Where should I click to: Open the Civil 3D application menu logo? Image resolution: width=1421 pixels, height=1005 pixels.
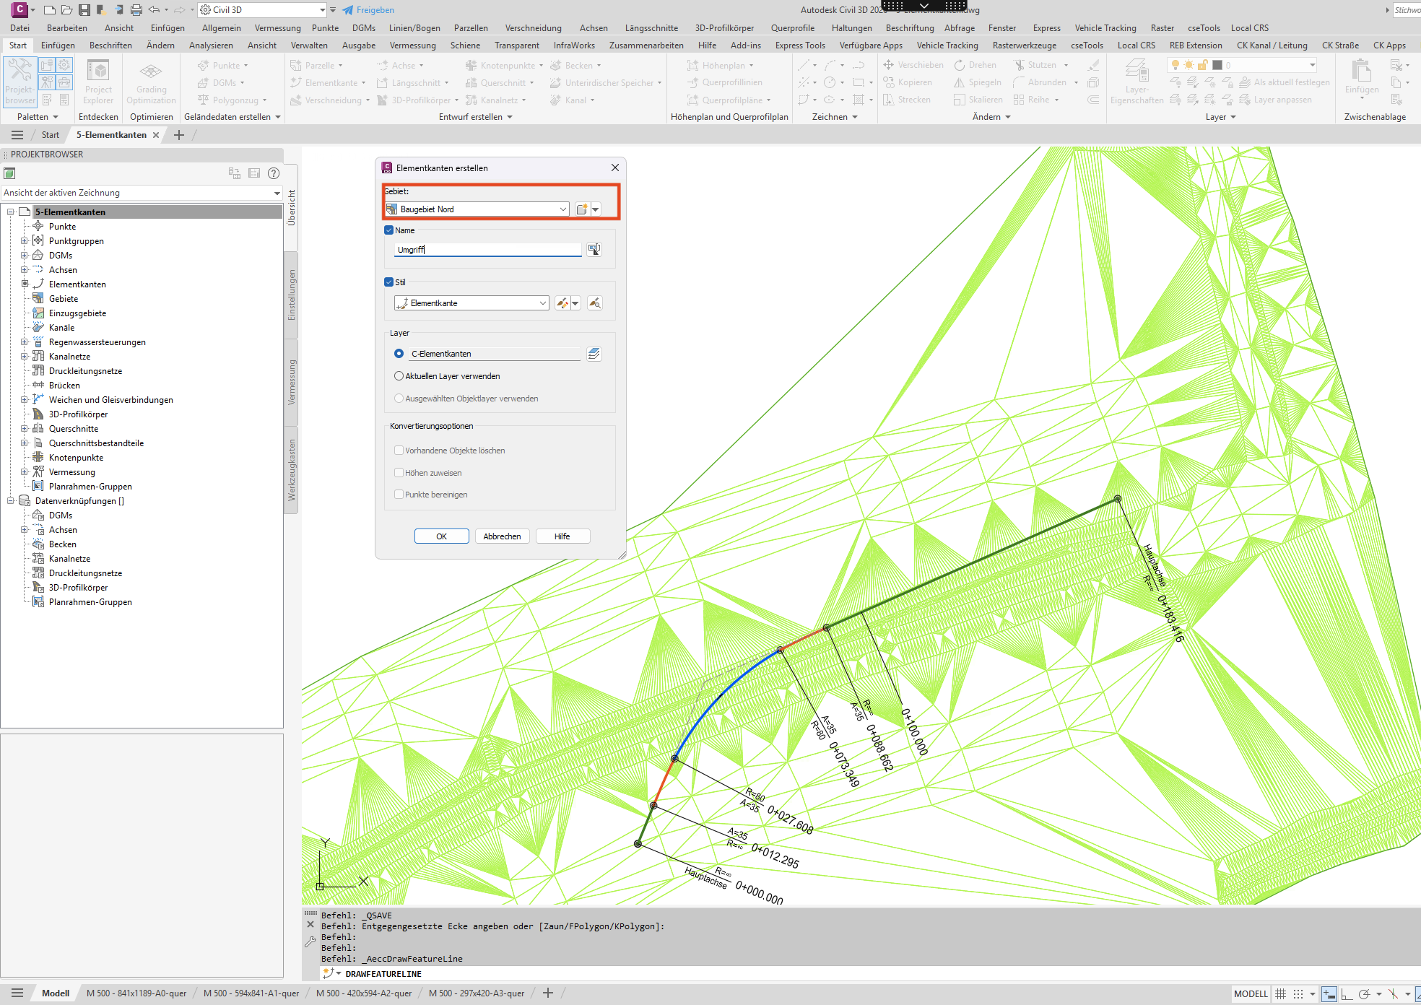[x=20, y=9]
